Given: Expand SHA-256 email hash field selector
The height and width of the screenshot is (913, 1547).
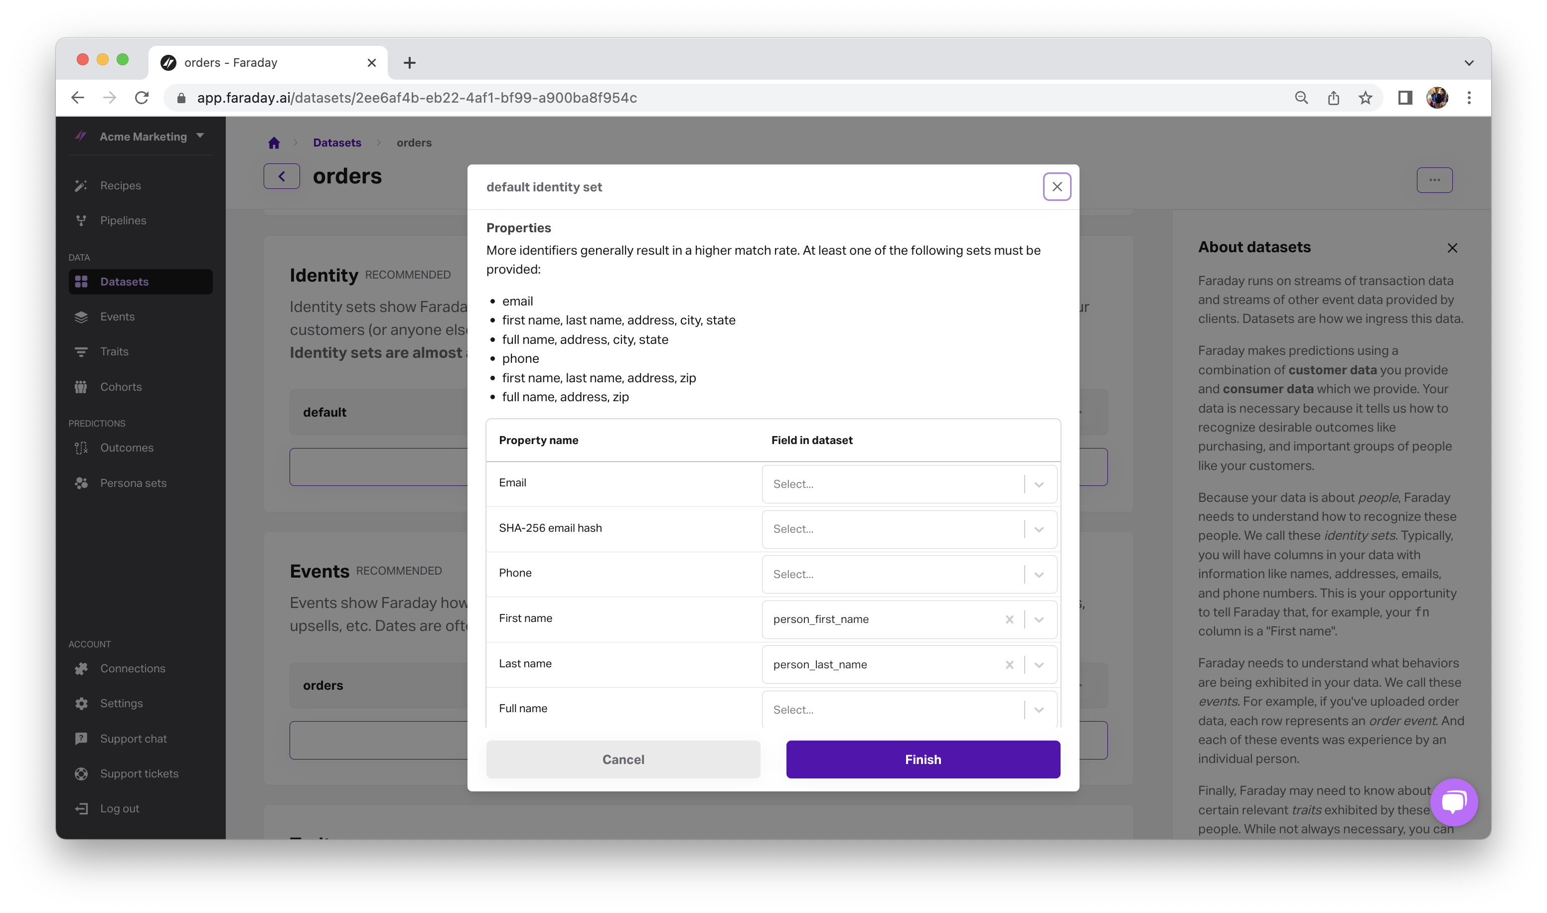Looking at the screenshot, I should point(1038,529).
